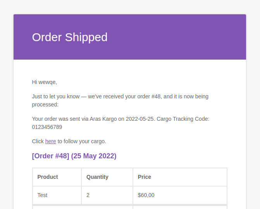Click the ship date 2022-05-25 text

tap(140, 119)
